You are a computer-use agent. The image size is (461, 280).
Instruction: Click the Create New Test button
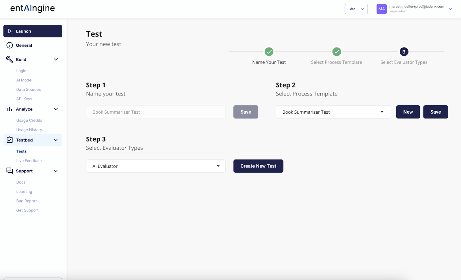[x=258, y=166]
